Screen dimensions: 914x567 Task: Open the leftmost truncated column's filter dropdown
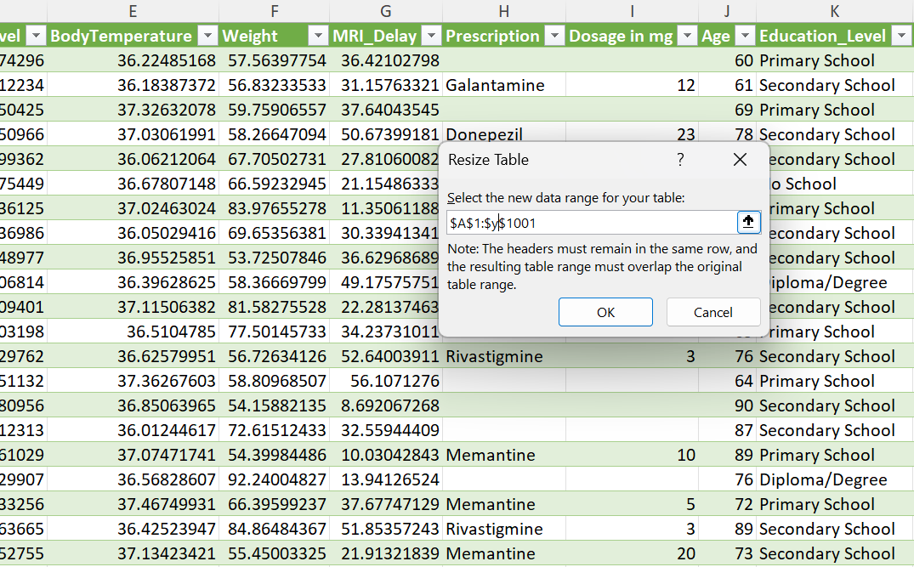click(x=36, y=36)
